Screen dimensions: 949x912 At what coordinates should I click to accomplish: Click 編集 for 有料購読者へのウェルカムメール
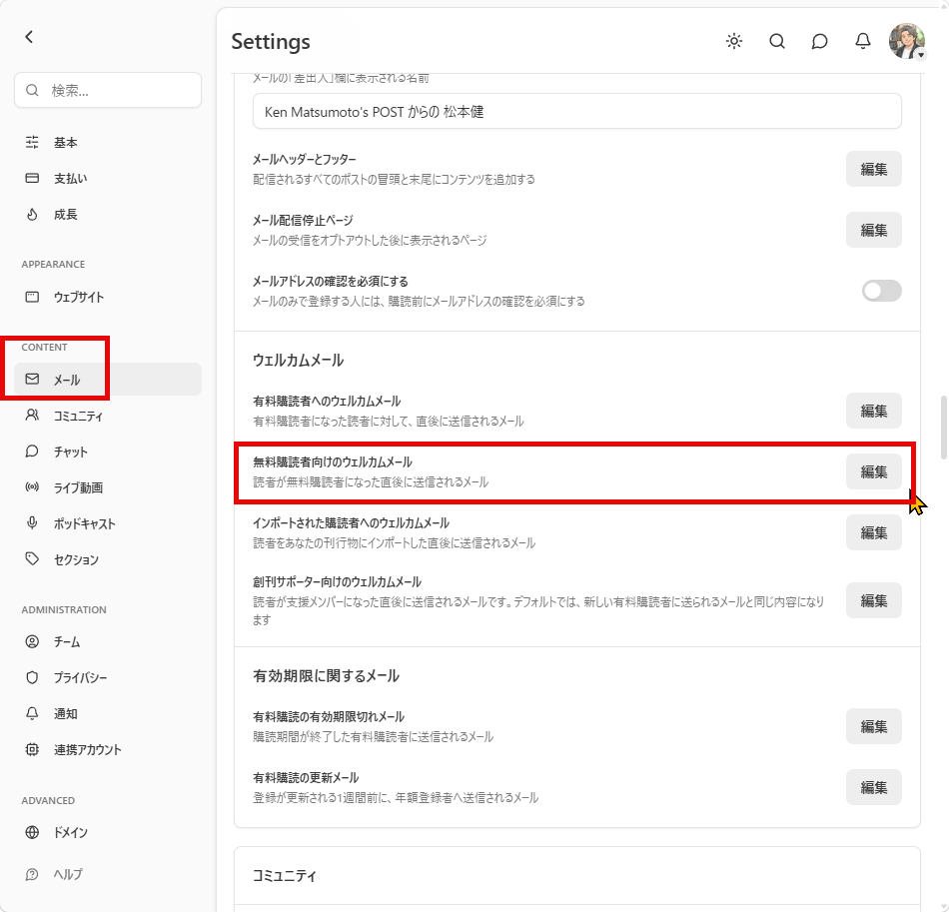click(873, 411)
